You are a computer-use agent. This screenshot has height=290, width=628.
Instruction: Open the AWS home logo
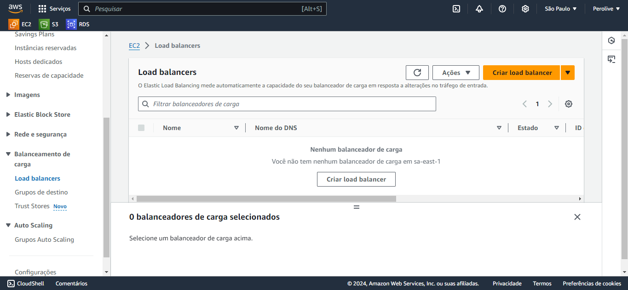(x=15, y=9)
